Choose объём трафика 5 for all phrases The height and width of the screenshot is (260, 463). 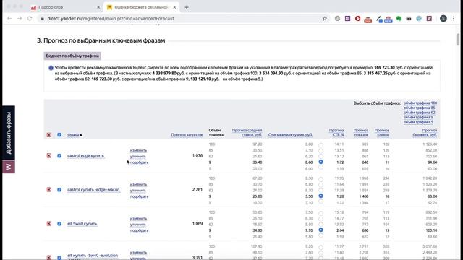pos(418,122)
